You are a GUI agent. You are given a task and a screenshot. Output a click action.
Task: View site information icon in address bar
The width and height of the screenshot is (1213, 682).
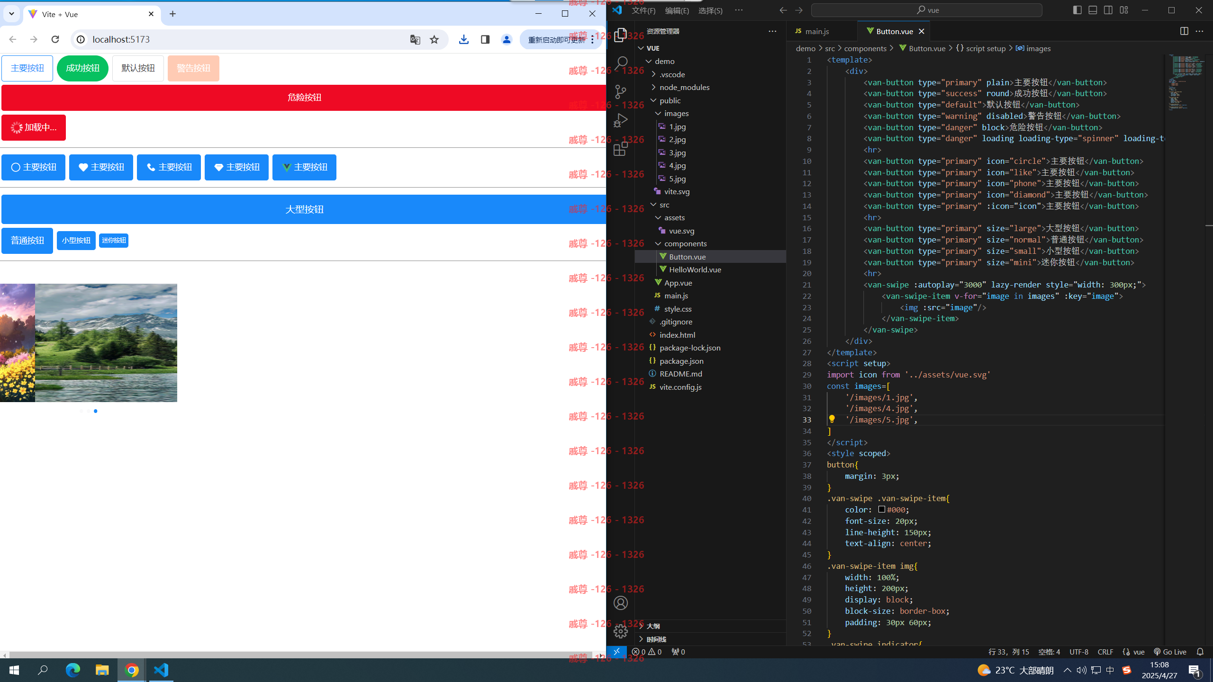pyautogui.click(x=81, y=39)
